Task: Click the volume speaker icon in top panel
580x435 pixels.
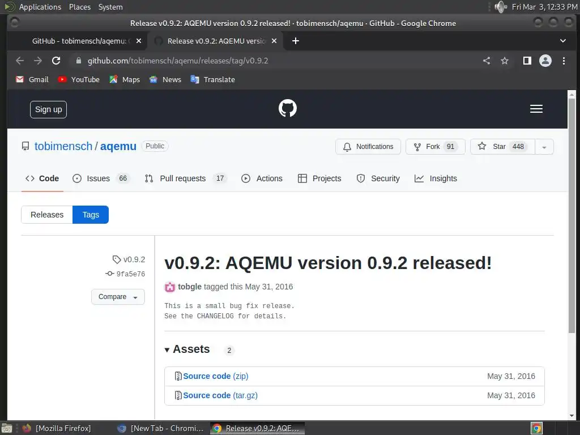Action: (500, 7)
